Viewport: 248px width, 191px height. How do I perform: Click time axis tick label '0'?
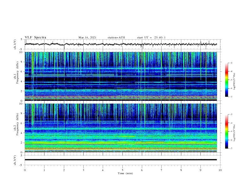coord(25,170)
